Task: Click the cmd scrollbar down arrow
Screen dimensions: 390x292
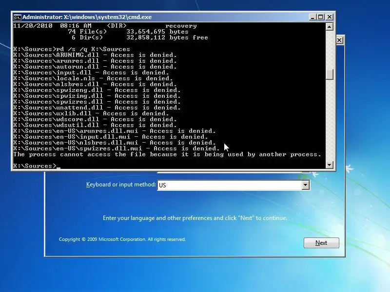Action: click(x=330, y=164)
